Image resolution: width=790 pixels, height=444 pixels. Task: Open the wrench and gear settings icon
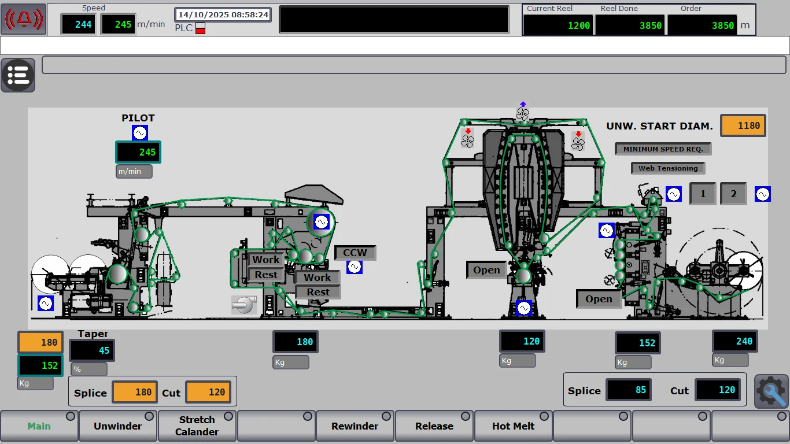coord(771,391)
